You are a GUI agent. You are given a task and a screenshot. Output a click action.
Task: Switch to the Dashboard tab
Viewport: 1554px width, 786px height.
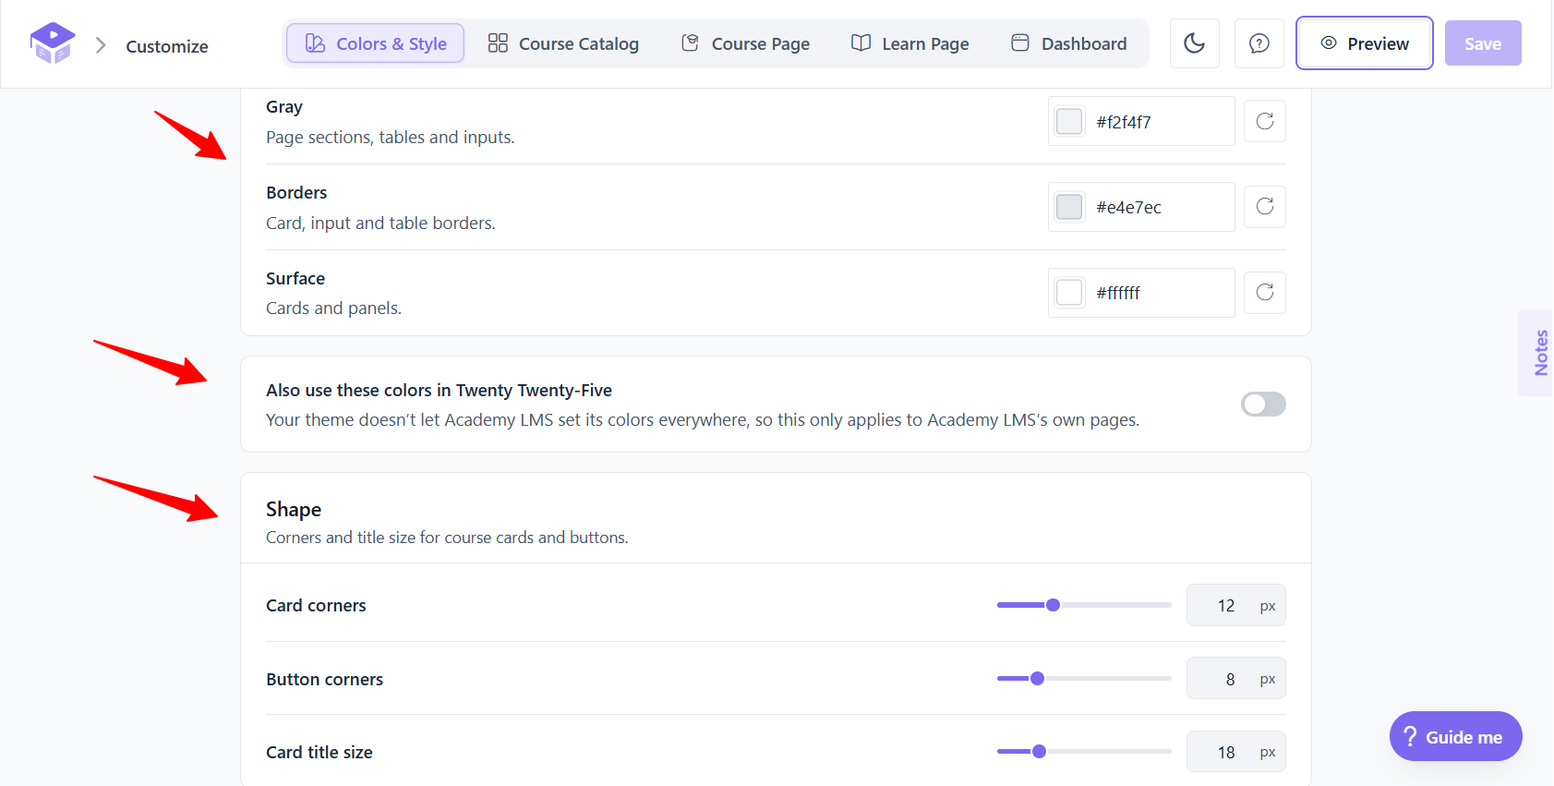1068,43
